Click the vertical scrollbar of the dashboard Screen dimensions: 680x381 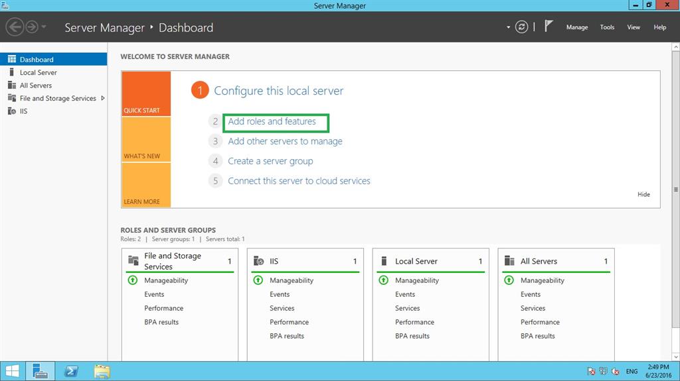675,190
